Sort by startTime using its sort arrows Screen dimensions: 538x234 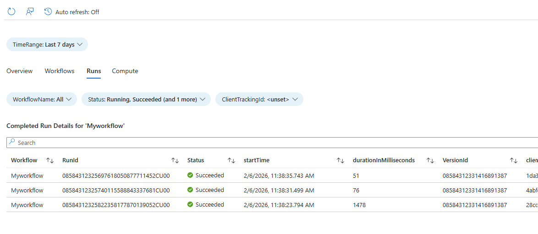pos(340,160)
